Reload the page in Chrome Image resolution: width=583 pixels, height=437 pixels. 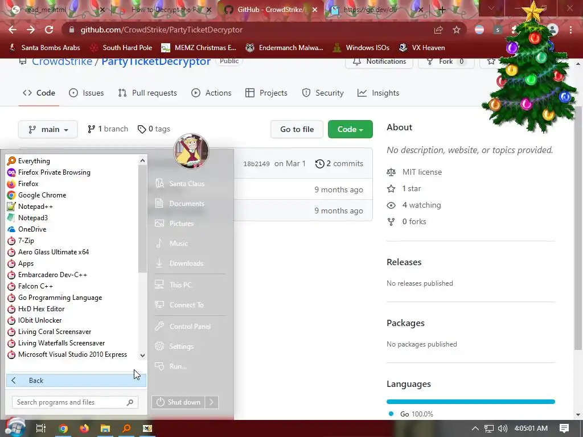coord(49,30)
